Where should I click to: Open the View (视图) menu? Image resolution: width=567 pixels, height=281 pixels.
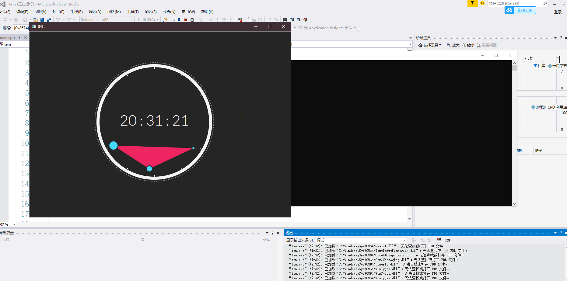tap(40, 12)
